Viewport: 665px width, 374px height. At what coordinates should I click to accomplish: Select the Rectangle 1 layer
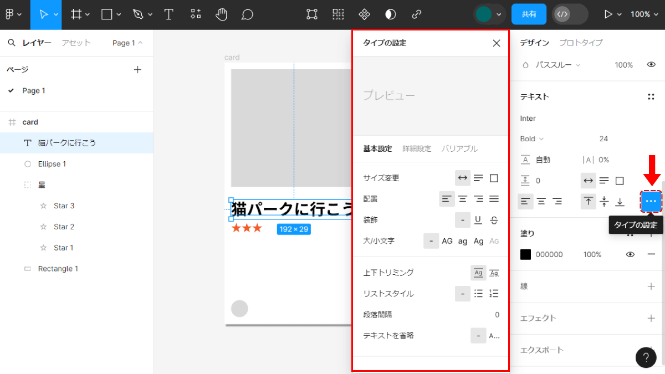point(77,269)
